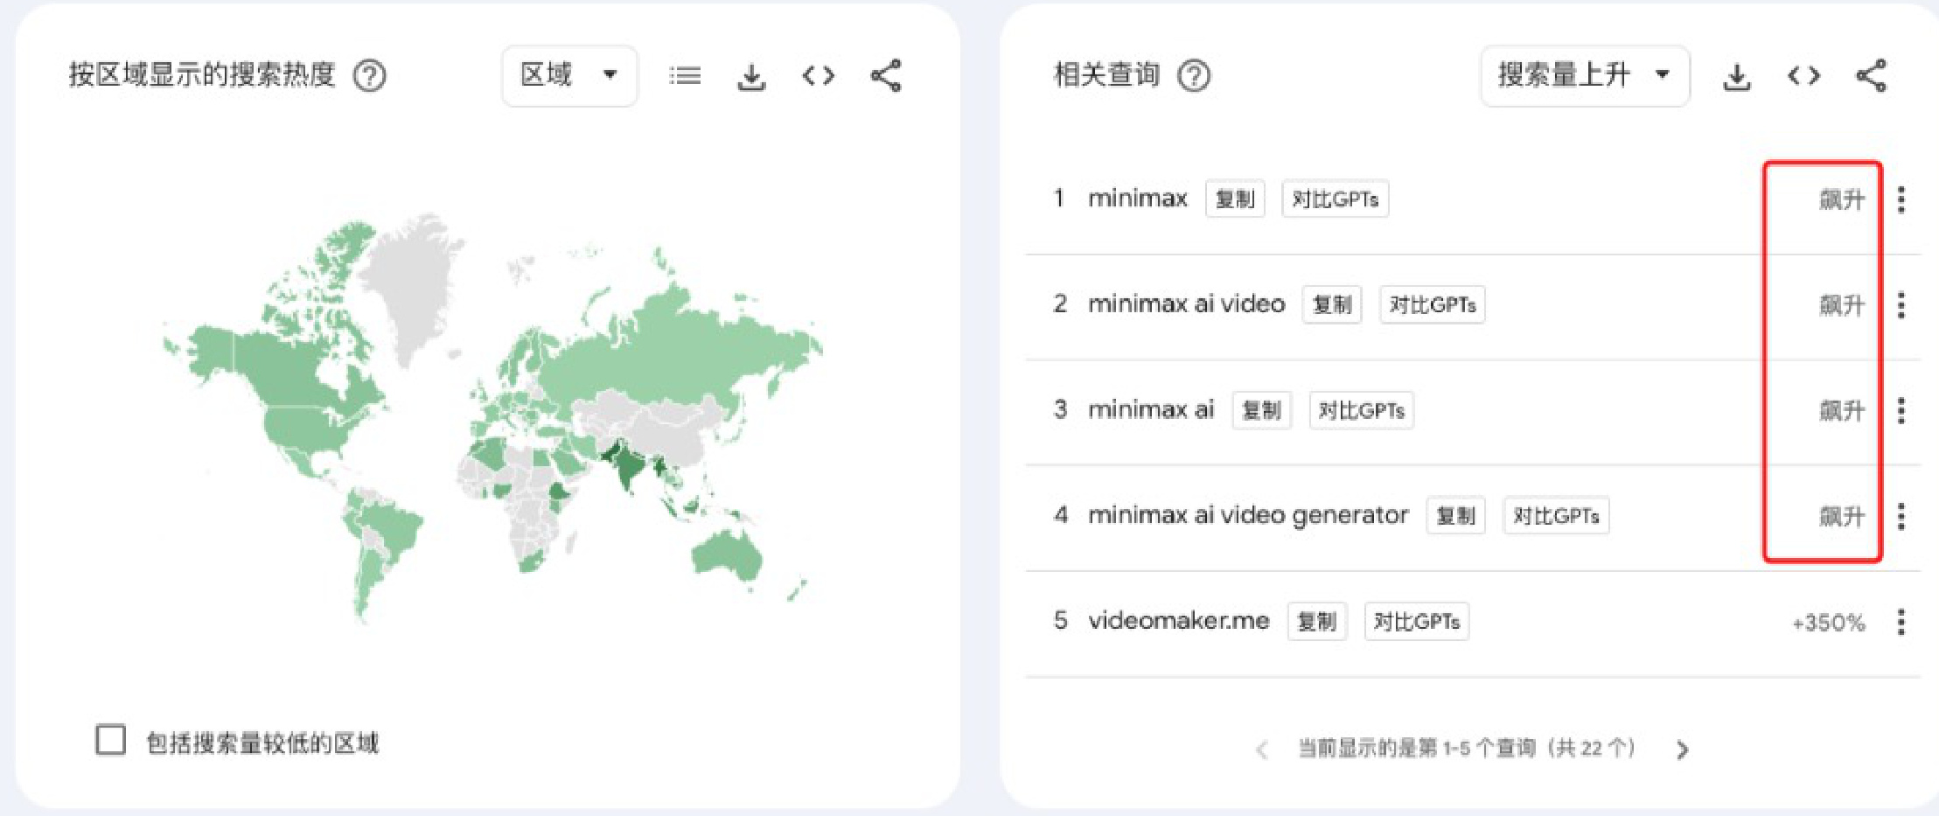This screenshot has width=1939, height=816.
Task: Click pagination text 当前显示的是第 1-5 个查询
Action: point(1466,749)
